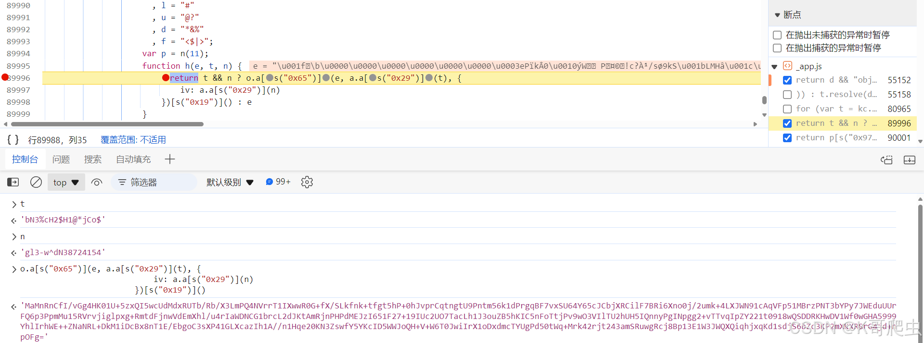Click the 'var p = n(11);' line
This screenshot has width=924, height=343.
click(175, 54)
